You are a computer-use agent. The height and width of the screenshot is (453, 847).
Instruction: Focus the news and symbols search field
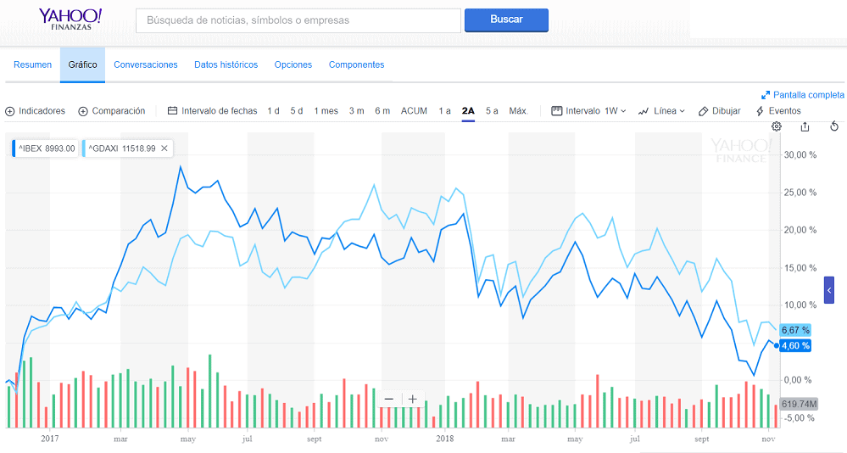click(298, 20)
